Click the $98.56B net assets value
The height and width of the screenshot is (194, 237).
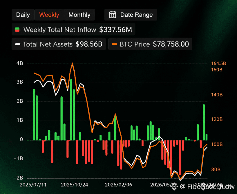pos(89,44)
